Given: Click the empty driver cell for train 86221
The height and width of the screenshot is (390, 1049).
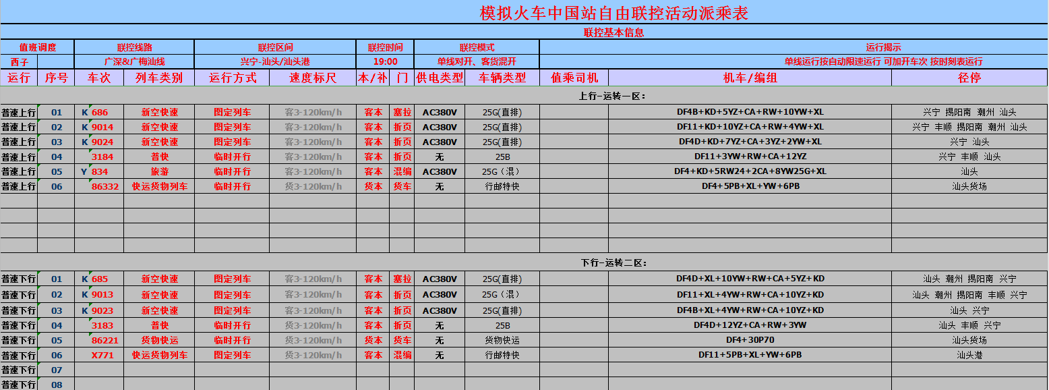Looking at the screenshot, I should click(574, 340).
